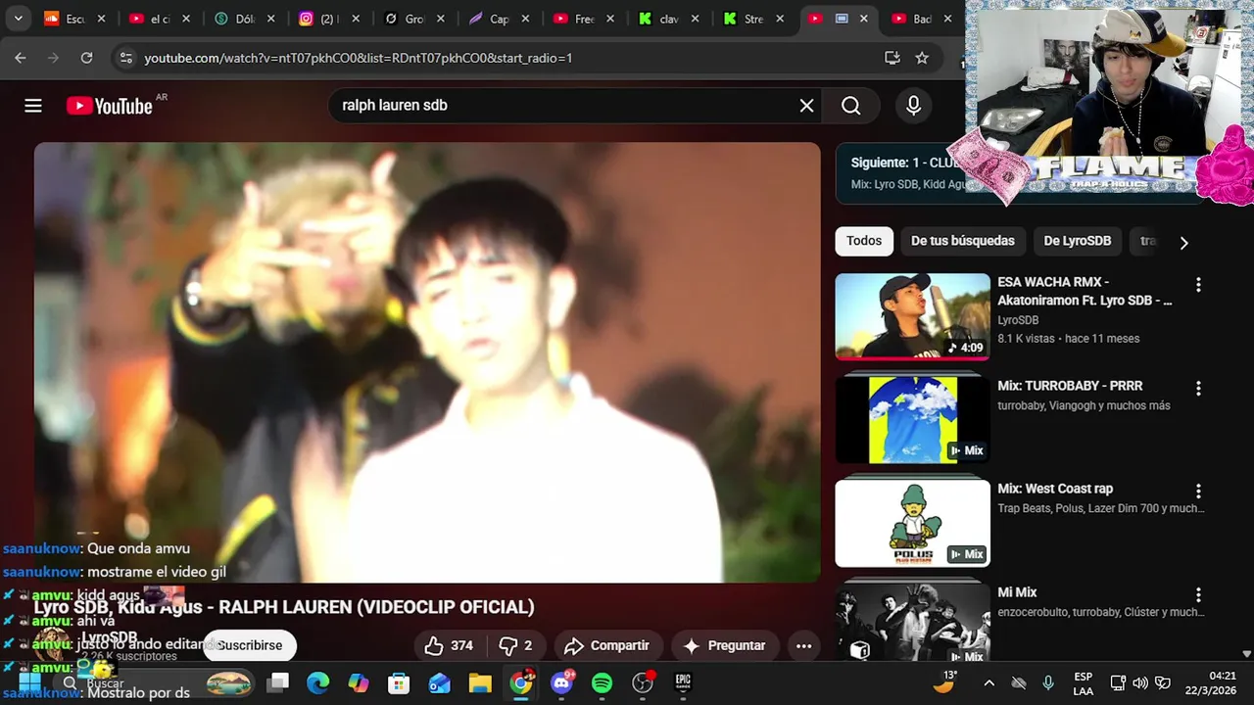Show more filter chips with right arrow
Image resolution: width=1254 pixels, height=705 pixels.
pos(1183,242)
